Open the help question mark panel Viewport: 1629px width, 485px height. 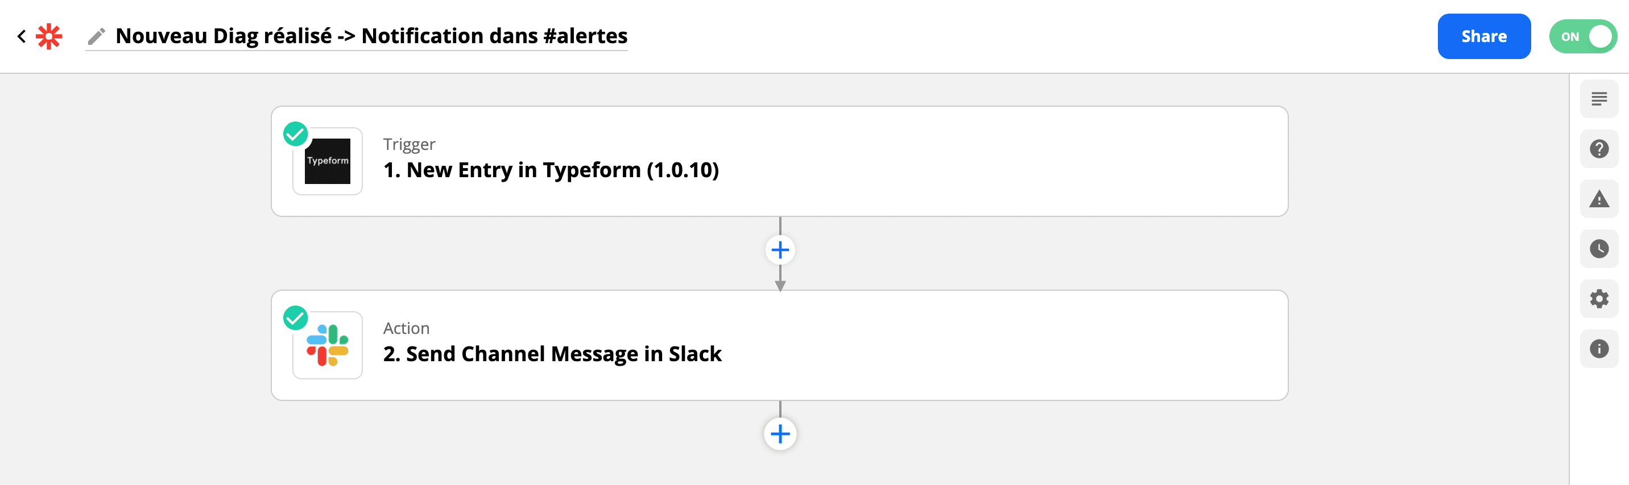click(x=1599, y=149)
